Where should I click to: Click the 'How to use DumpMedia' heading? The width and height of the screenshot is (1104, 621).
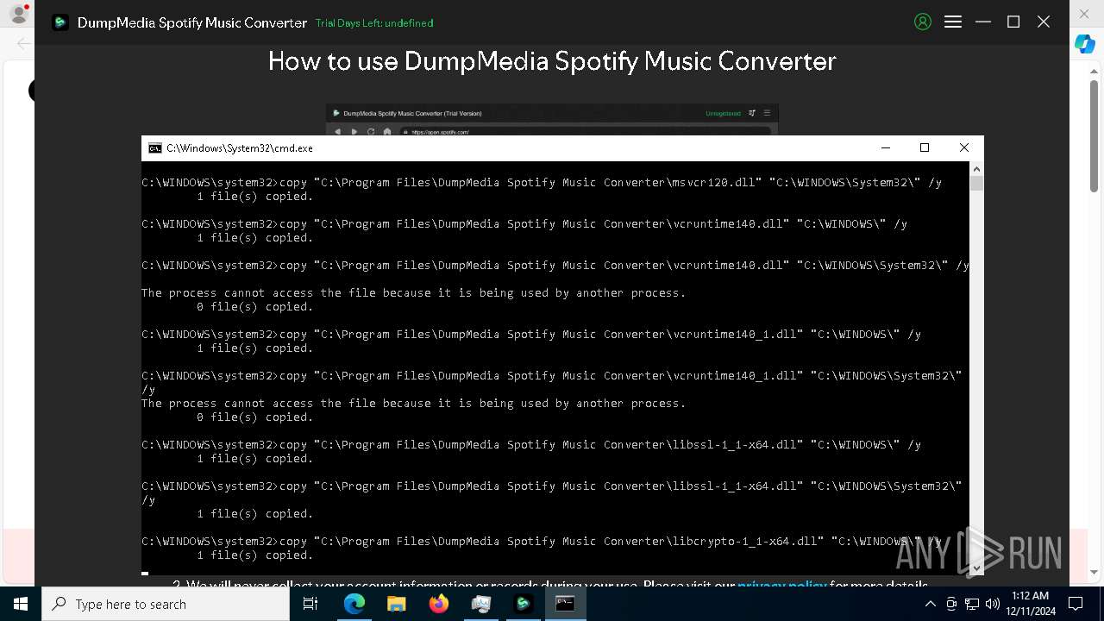(x=552, y=61)
